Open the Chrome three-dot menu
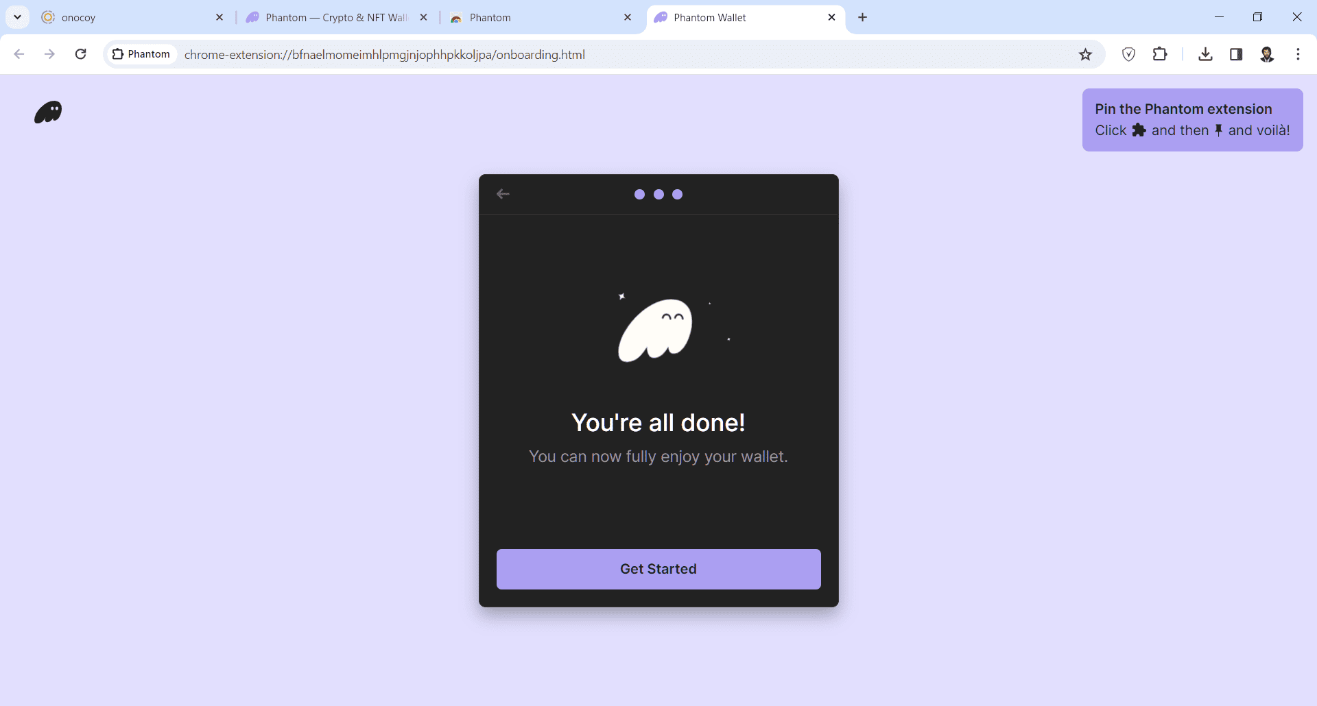1317x706 pixels. (x=1298, y=54)
